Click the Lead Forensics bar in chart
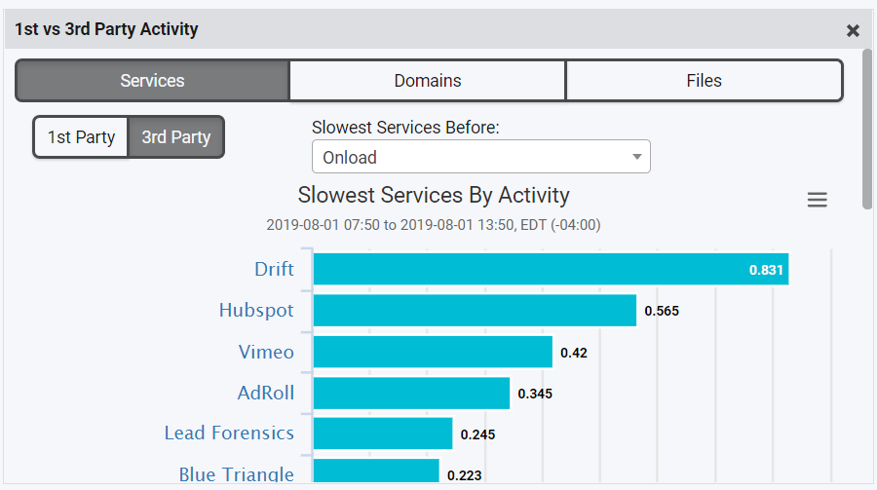877x490 pixels. pos(383,433)
